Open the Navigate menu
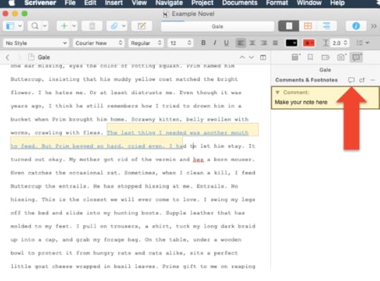 169,3
